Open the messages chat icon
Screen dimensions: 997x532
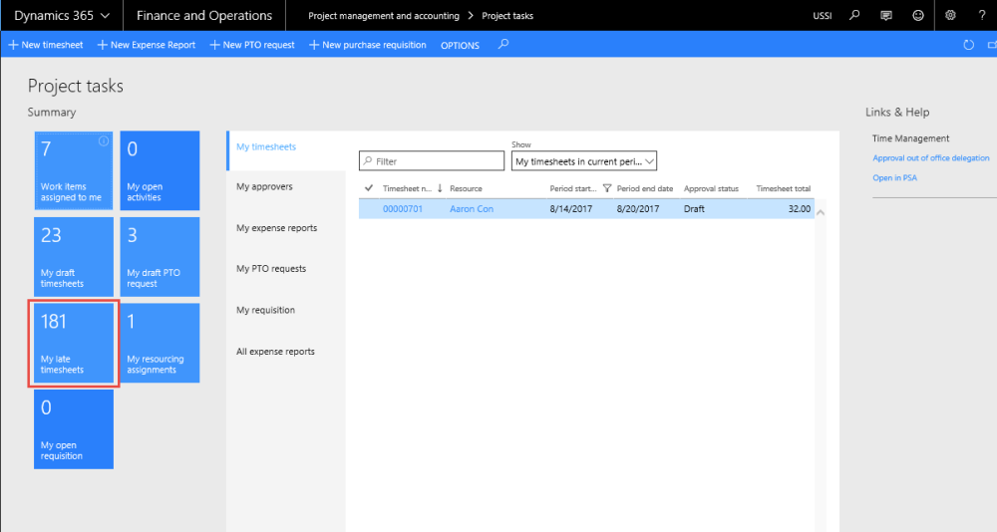tap(886, 15)
